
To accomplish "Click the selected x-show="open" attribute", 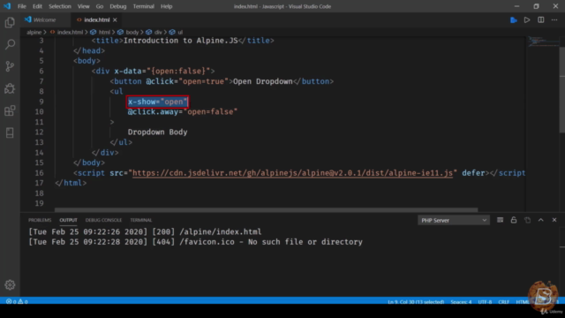I will click(157, 102).
